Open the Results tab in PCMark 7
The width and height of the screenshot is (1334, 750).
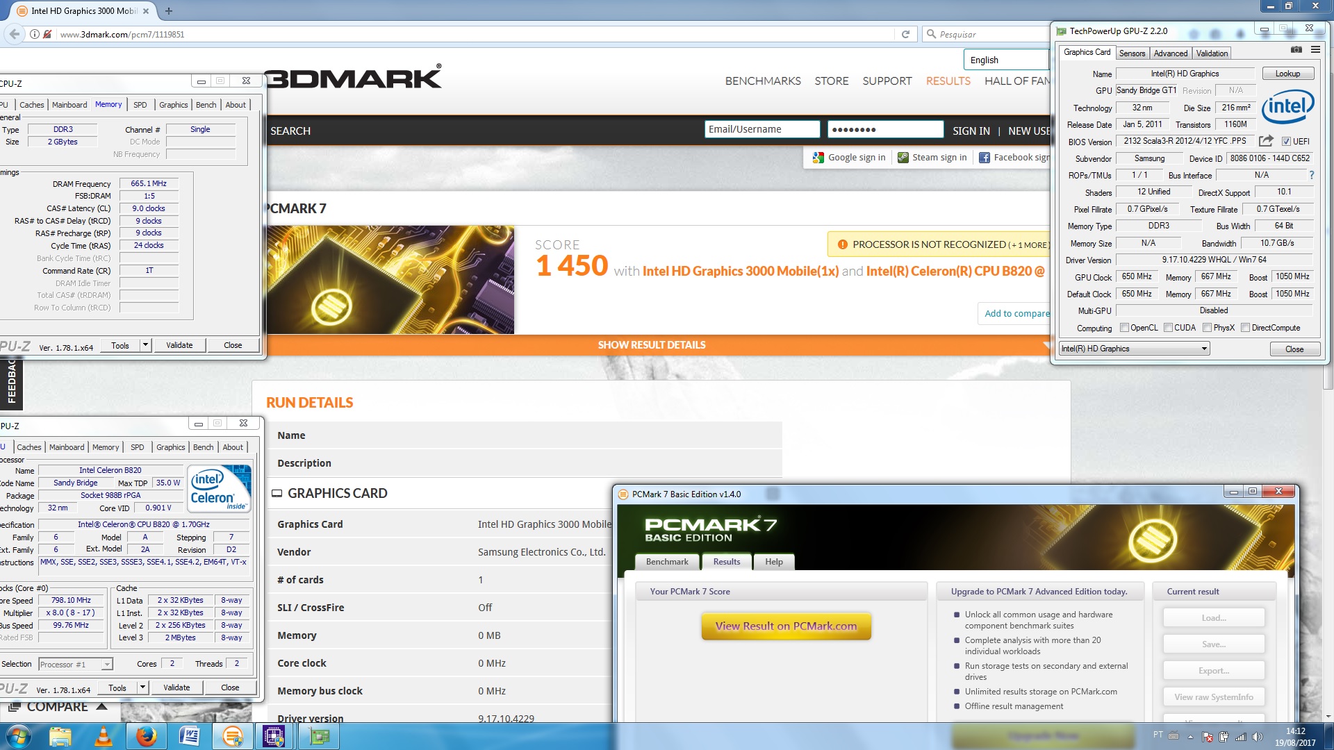coord(727,562)
